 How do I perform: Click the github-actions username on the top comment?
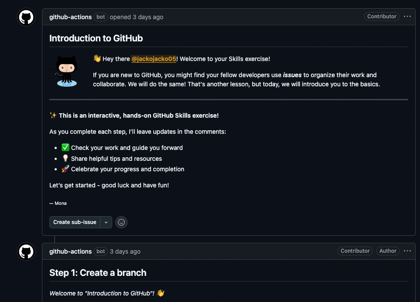tap(70, 17)
